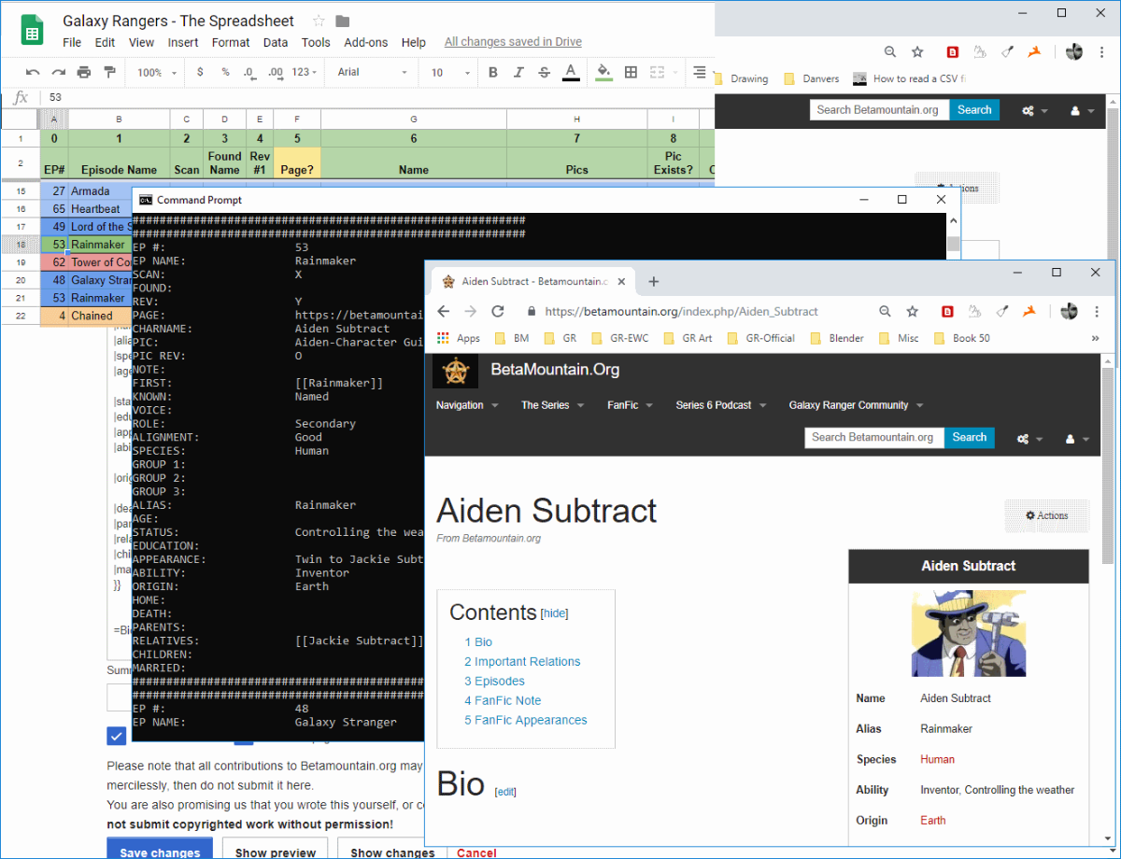Click the redo icon in Sheets toolbar

click(59, 72)
